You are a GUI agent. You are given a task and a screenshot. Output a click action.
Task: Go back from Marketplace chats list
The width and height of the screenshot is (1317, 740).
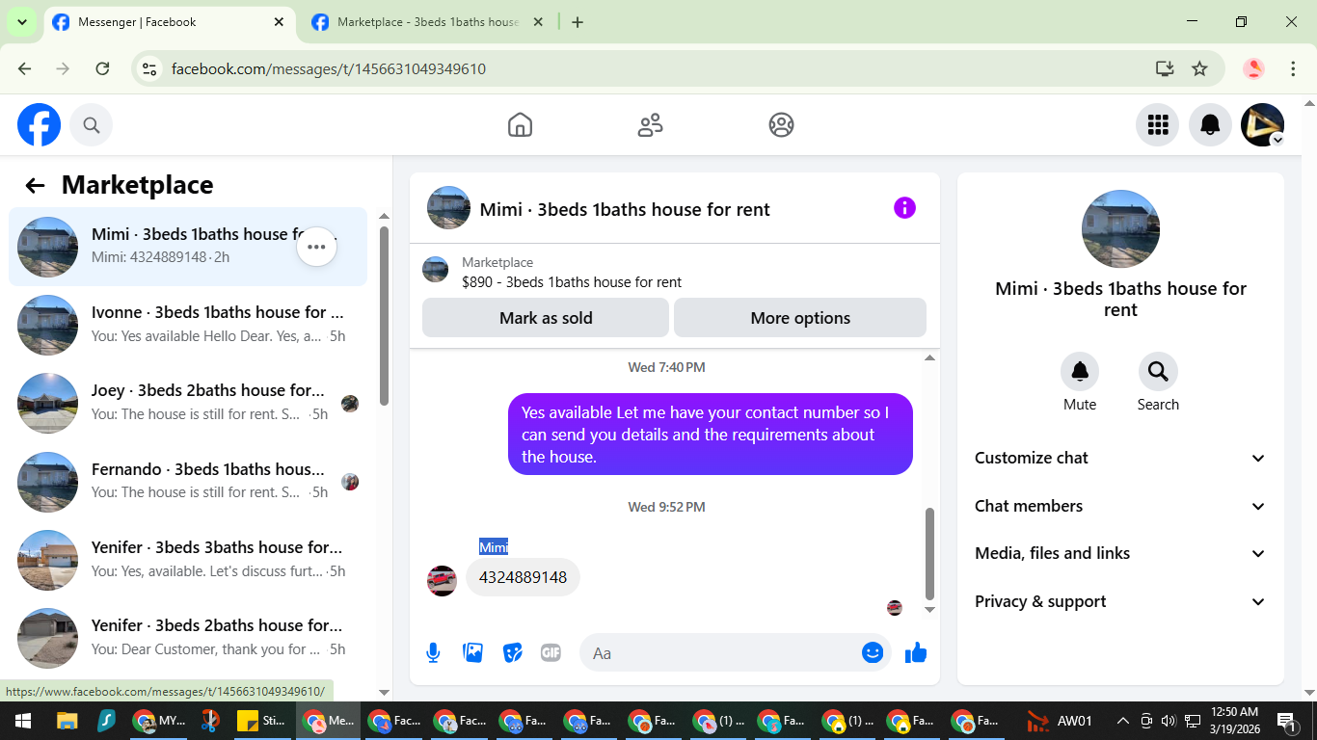point(36,186)
